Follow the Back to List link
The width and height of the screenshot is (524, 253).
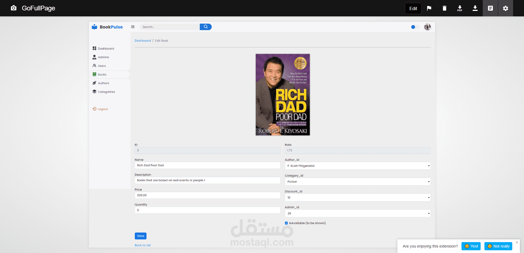(143, 245)
